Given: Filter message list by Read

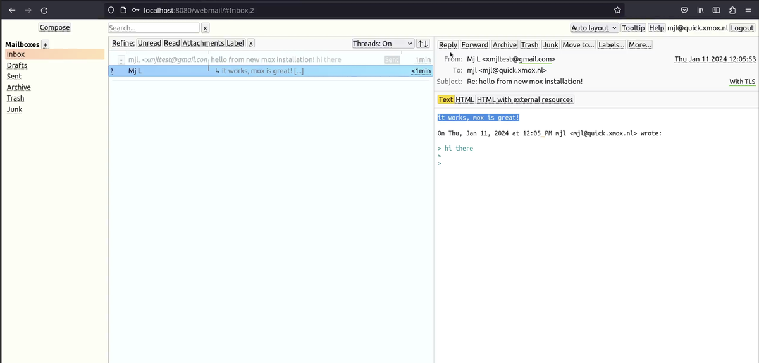Looking at the screenshot, I should (x=172, y=44).
